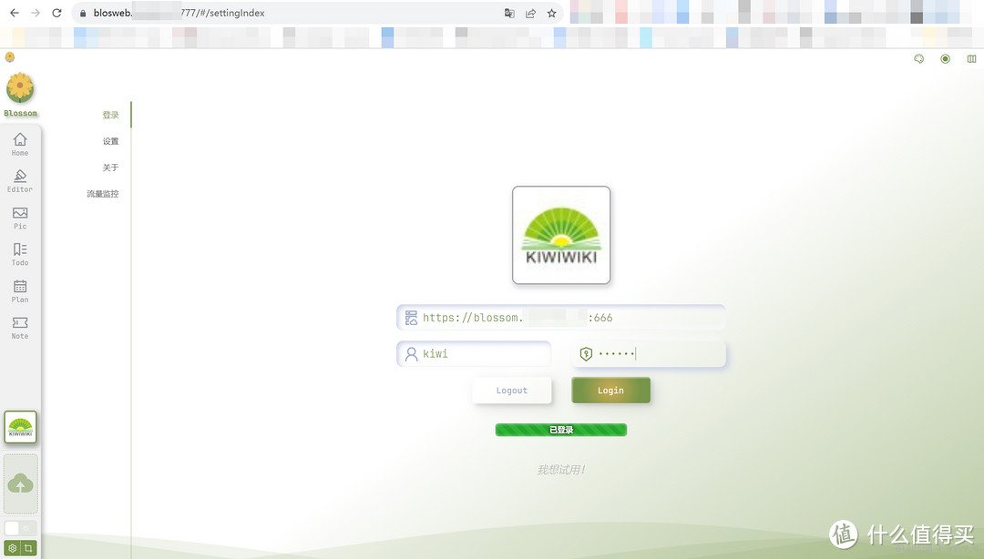Select the 登录 settings tab
The height and width of the screenshot is (559, 984).
(x=110, y=115)
